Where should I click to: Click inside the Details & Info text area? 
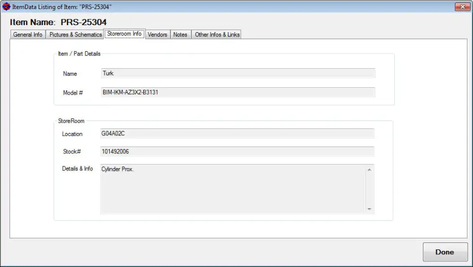[x=233, y=189]
